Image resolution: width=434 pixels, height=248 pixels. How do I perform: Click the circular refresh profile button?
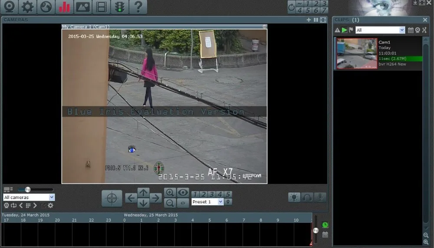pyautogui.click(x=292, y=7)
